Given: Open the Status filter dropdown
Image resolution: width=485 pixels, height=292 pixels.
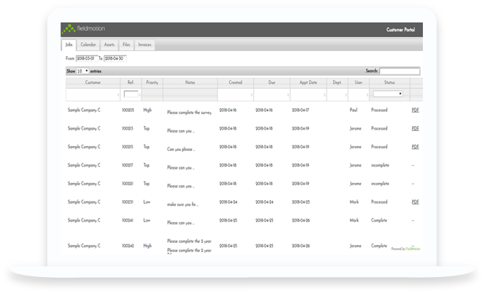Looking at the screenshot, I should pyautogui.click(x=388, y=93).
